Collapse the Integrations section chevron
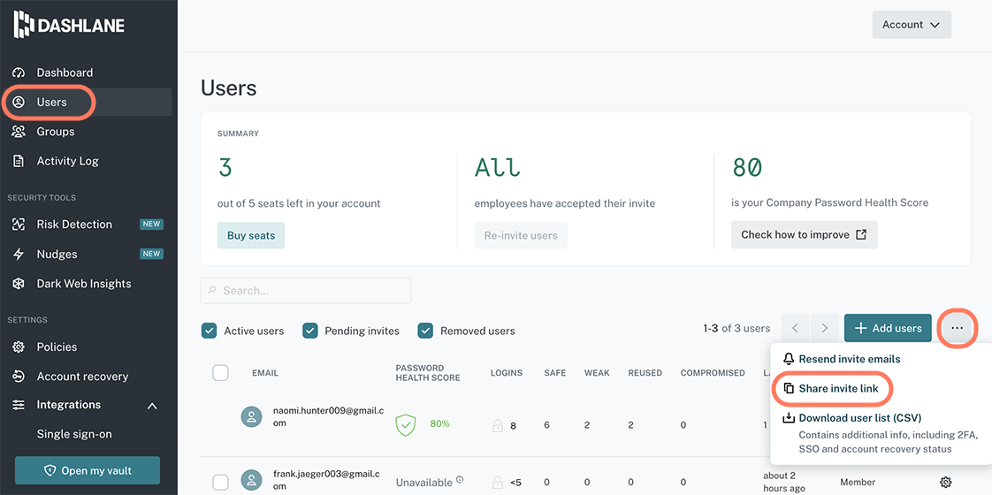Screen dimensions: 992x495 click(152, 405)
